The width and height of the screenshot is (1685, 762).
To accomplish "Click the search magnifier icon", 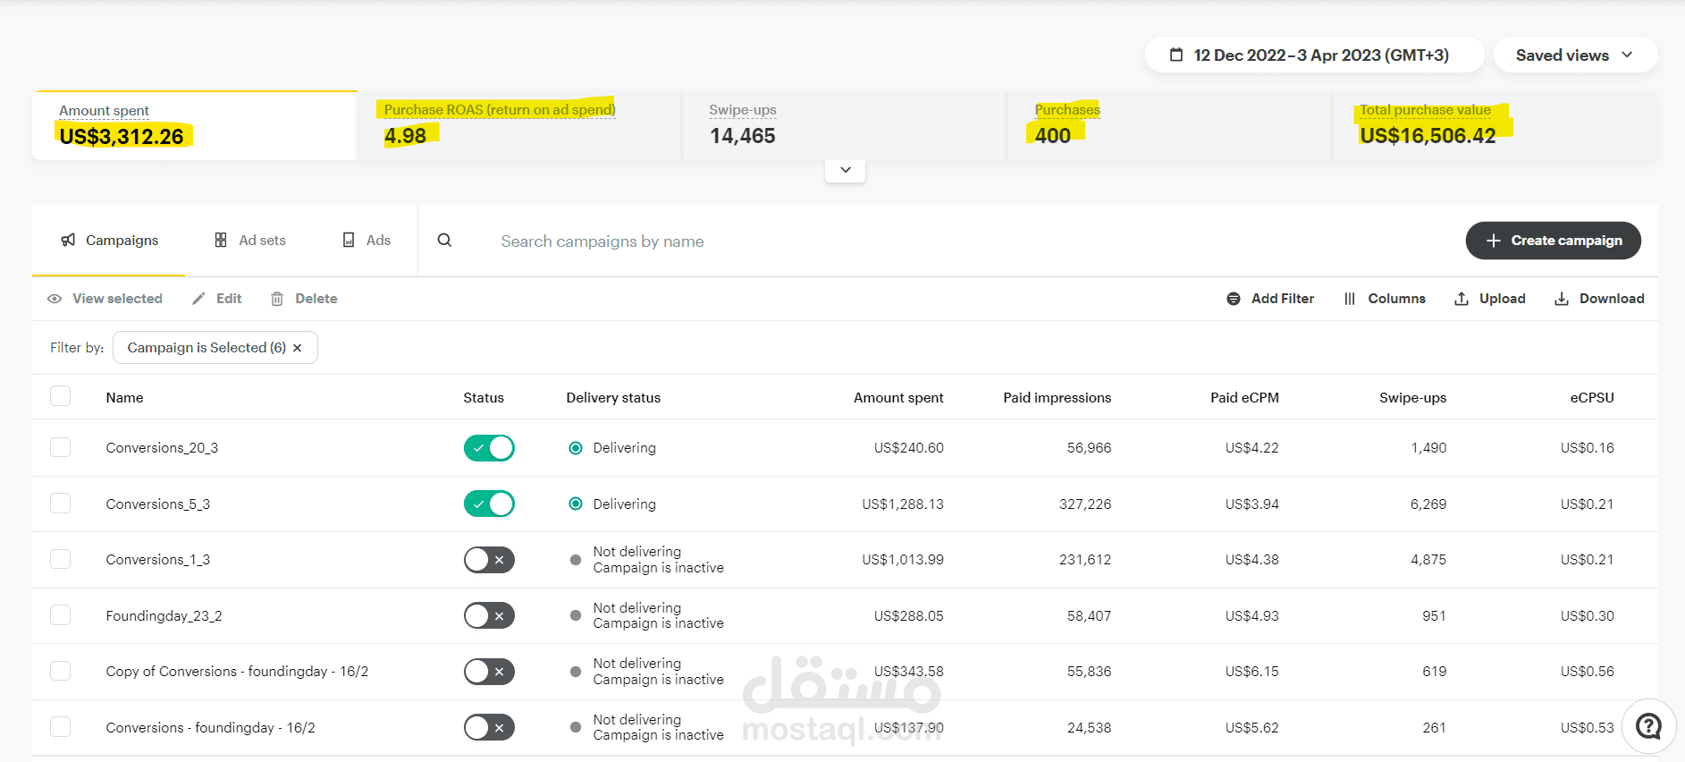I will [x=444, y=241].
